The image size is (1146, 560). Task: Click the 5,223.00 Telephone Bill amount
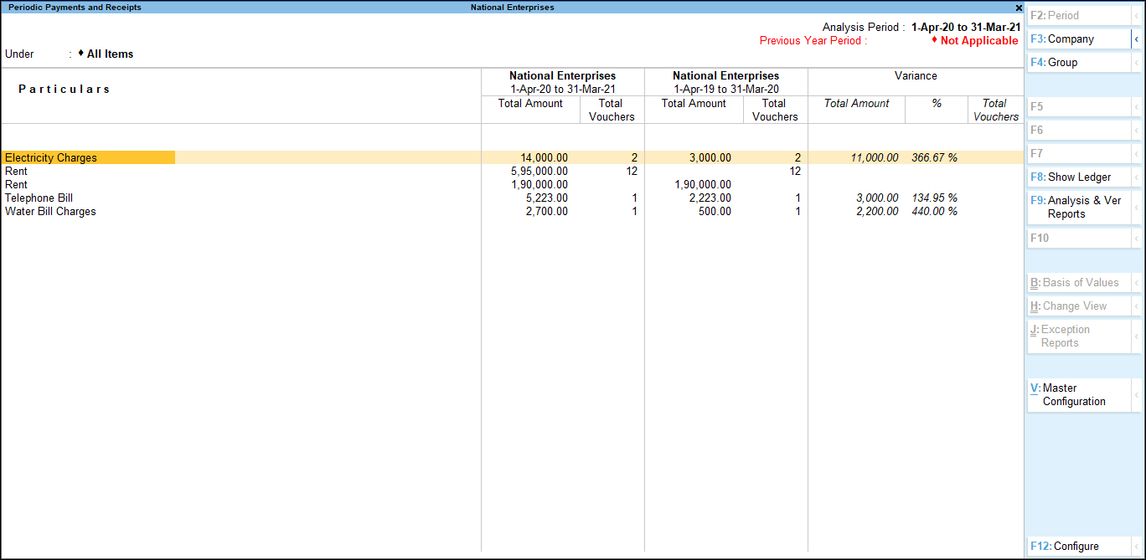tap(547, 198)
